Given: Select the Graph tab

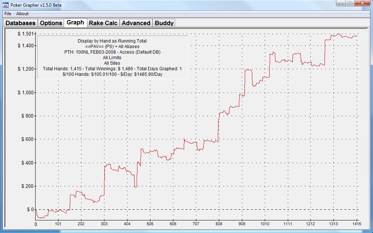Looking at the screenshot, I should (75, 23).
